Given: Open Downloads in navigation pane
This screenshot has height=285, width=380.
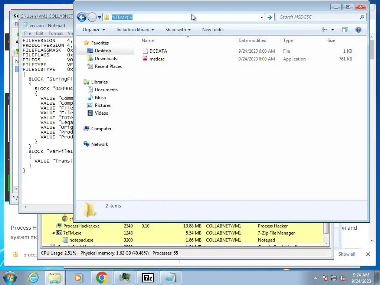Looking at the screenshot, I should [x=106, y=58].
